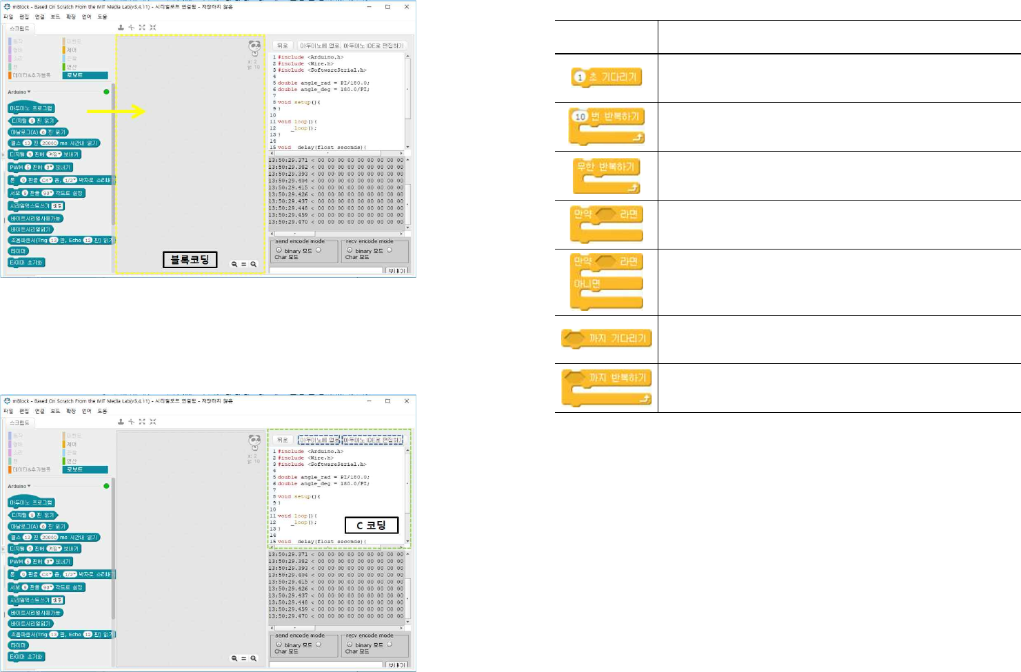Open the 확장 menu, lower mBlock window
The width and height of the screenshot is (1021, 672).
pyautogui.click(x=71, y=411)
